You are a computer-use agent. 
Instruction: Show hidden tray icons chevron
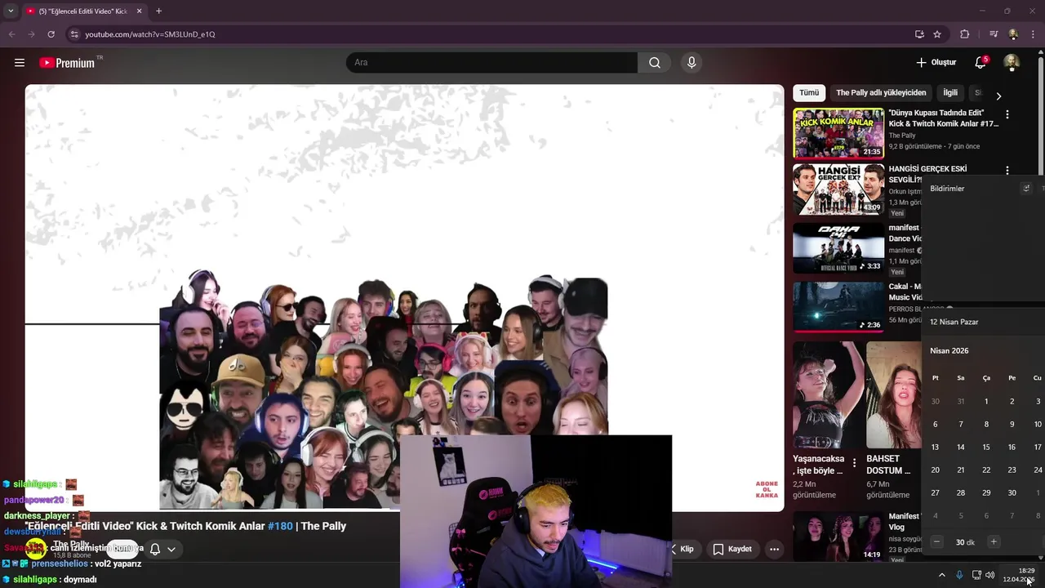pyautogui.click(x=941, y=575)
